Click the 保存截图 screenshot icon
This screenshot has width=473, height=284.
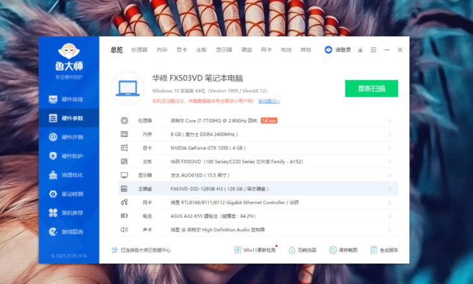coord(333,250)
